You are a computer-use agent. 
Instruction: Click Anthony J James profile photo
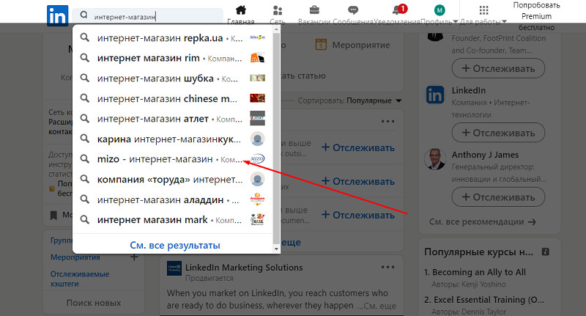coord(435,159)
